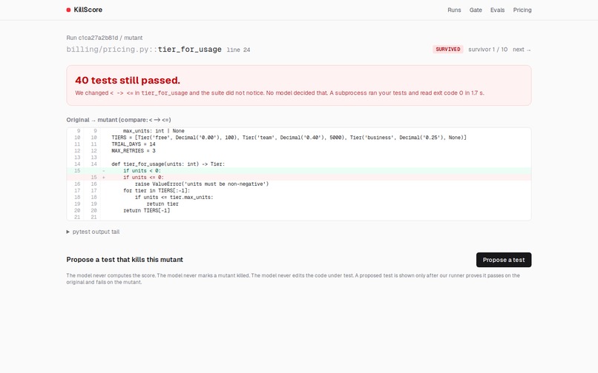Viewport: 598px width, 373px height.
Task: Open the KillScore home link
Action: point(85,10)
